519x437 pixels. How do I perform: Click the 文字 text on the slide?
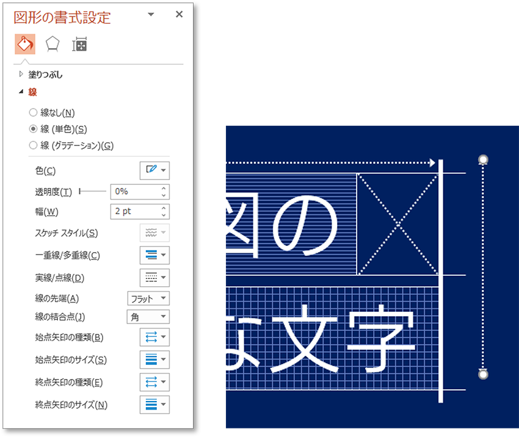[343, 338]
